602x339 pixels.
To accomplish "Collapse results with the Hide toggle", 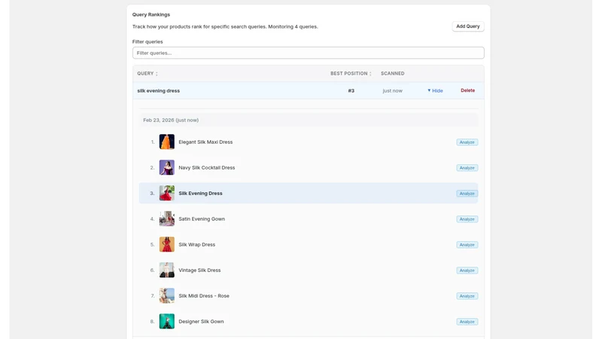I will tap(435, 90).
